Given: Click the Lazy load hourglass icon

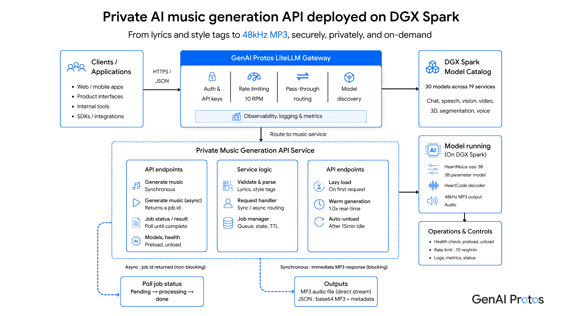Looking at the screenshot, I should coord(319,186).
